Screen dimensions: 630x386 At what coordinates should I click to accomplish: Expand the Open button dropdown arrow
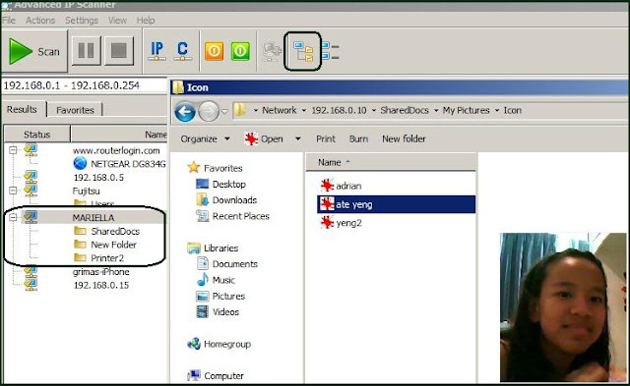[297, 138]
